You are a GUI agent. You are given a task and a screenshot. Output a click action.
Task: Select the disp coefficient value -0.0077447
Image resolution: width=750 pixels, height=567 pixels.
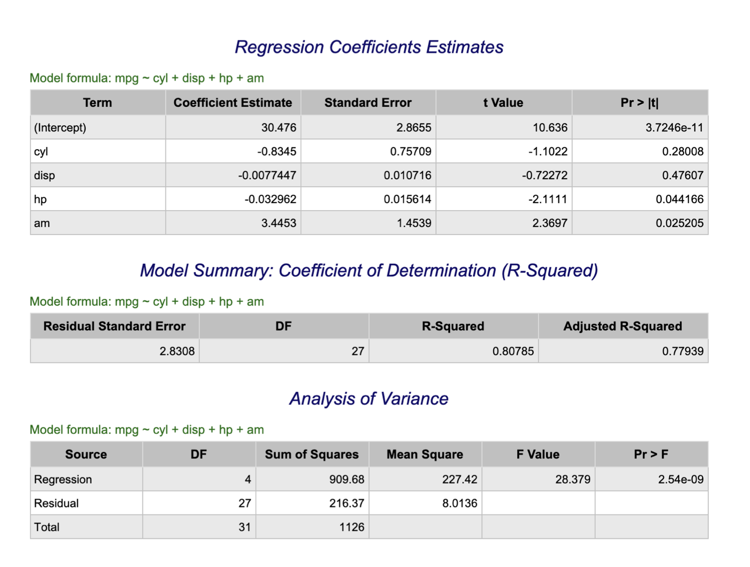click(267, 176)
